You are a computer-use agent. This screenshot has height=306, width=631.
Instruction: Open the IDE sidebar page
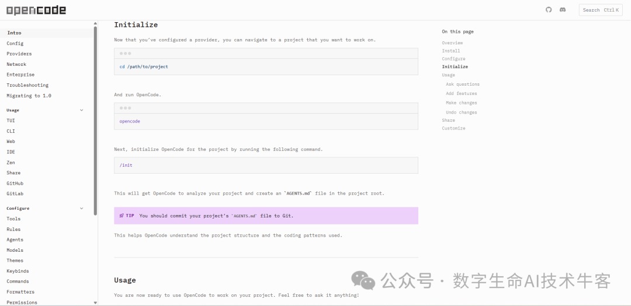click(x=11, y=152)
